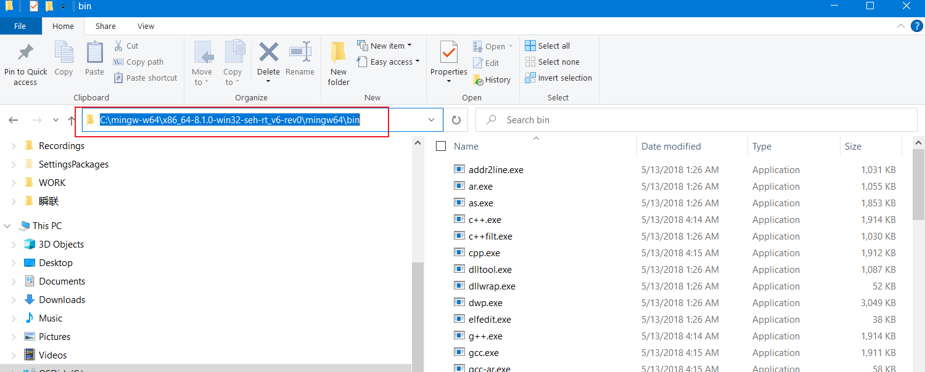Click Invert selection
925x372 pixels.
coord(558,78)
